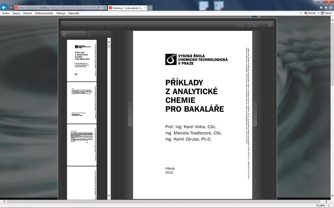This screenshot has height=208, width=334.
Task: Expand the zoom level dropdown arrow
Action: (329, 205)
